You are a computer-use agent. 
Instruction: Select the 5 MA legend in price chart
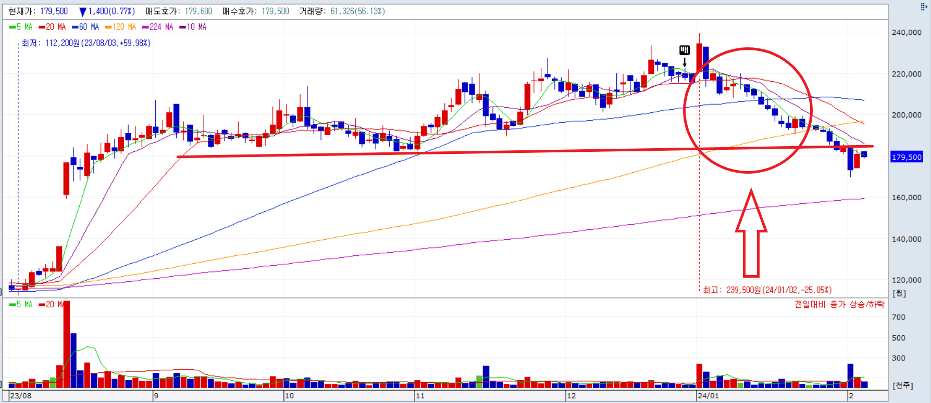click(x=21, y=27)
